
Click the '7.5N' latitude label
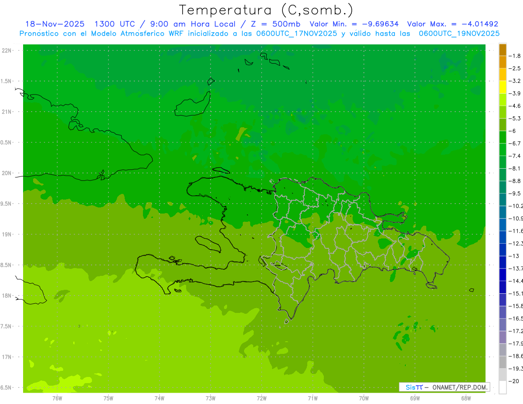pyautogui.click(x=6, y=326)
